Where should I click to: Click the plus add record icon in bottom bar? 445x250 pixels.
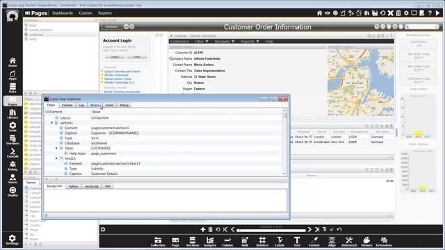tap(202, 229)
